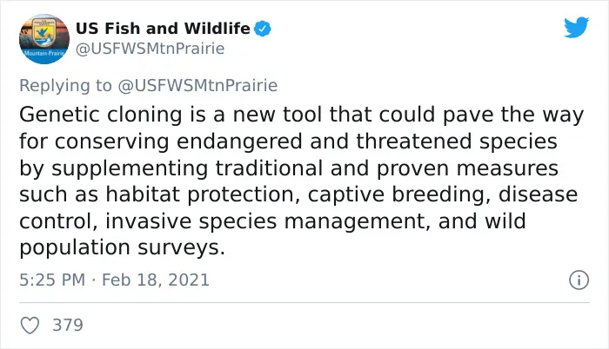609x349 pixels.
Task: Open the 5:25 PM timestamp
Action: (52, 280)
